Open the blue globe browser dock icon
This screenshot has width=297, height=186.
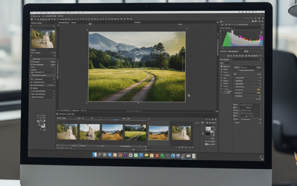click(173, 156)
